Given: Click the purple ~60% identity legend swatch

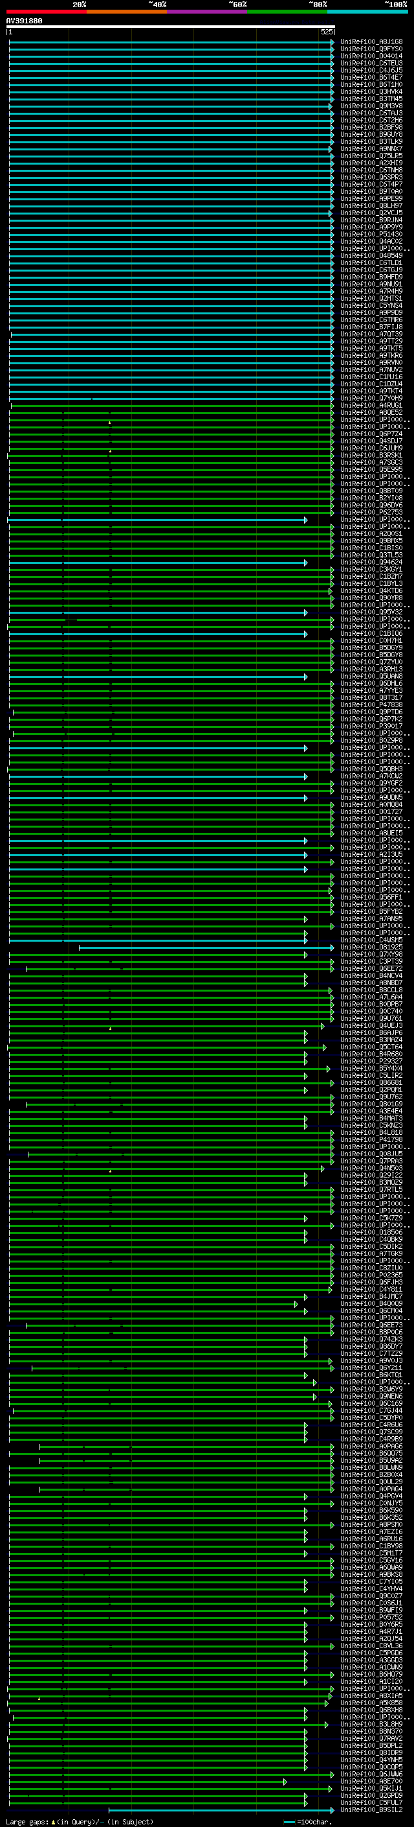Looking at the screenshot, I should pyautogui.click(x=208, y=12).
